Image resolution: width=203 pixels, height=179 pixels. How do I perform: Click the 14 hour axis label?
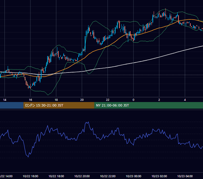(x=5, y=100)
